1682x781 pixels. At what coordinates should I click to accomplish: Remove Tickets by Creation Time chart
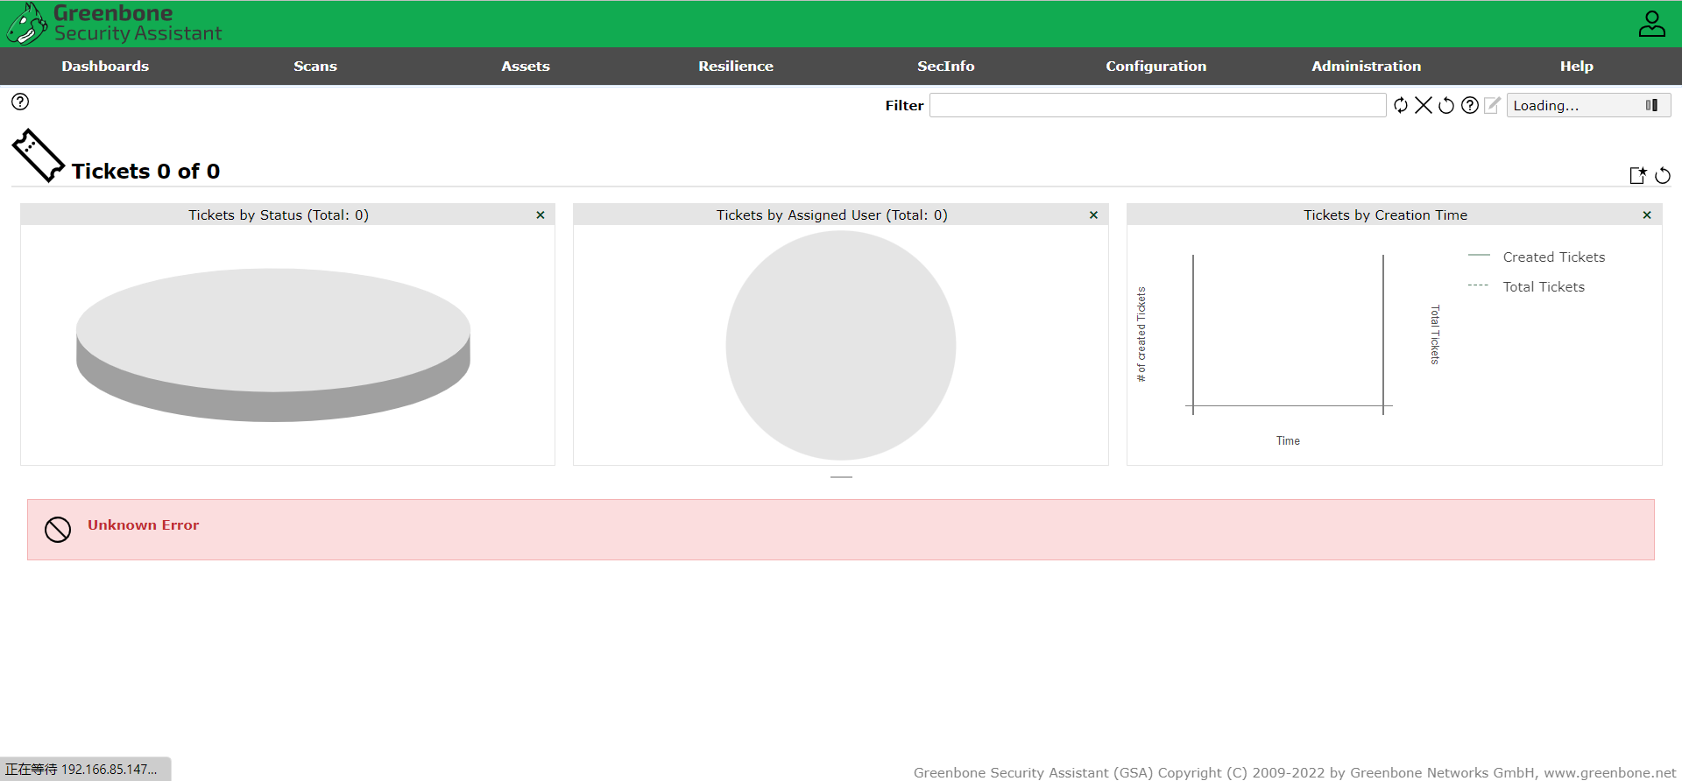tap(1647, 215)
